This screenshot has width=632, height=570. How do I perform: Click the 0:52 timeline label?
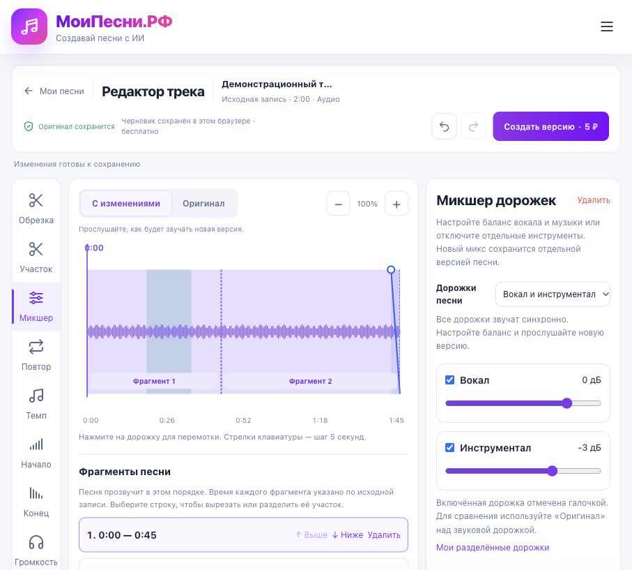[243, 420]
